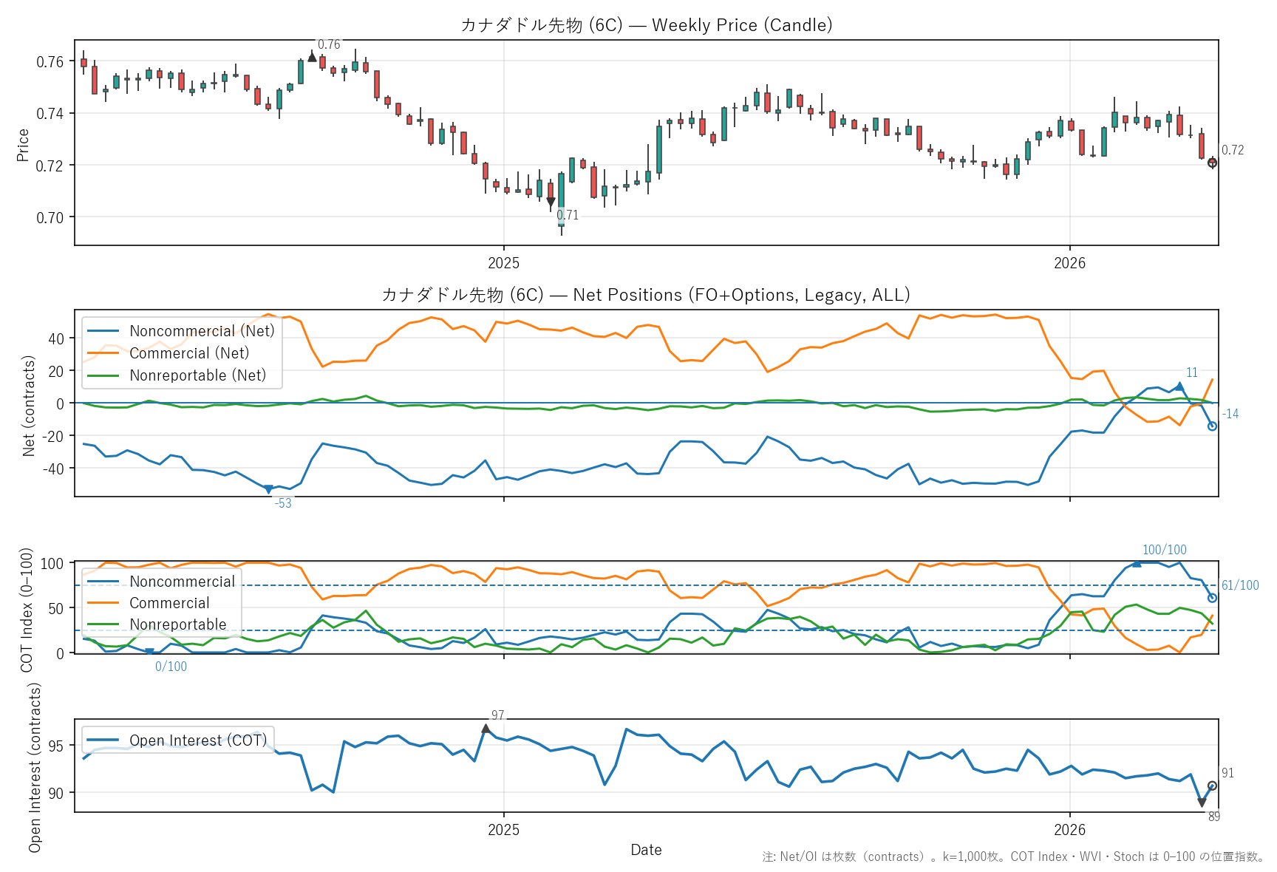This screenshot has height=872, width=1277.
Task: Click the latest price circle marker at 0.72
Action: pos(1212,163)
